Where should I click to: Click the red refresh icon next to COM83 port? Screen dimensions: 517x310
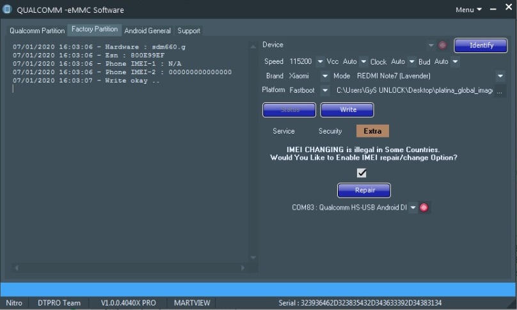coord(424,208)
